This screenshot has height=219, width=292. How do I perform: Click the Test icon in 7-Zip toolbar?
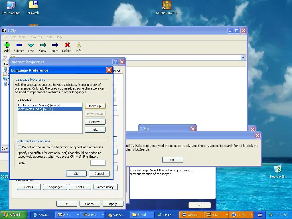tap(31, 47)
